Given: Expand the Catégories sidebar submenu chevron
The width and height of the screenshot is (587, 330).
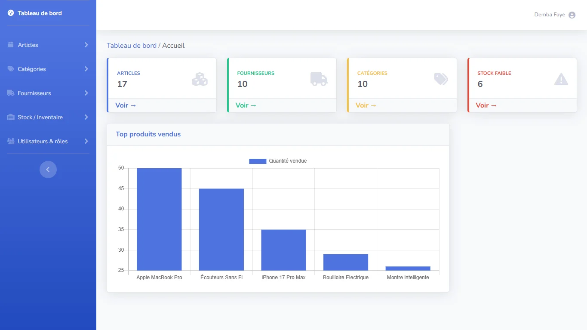Looking at the screenshot, I should 86,69.
